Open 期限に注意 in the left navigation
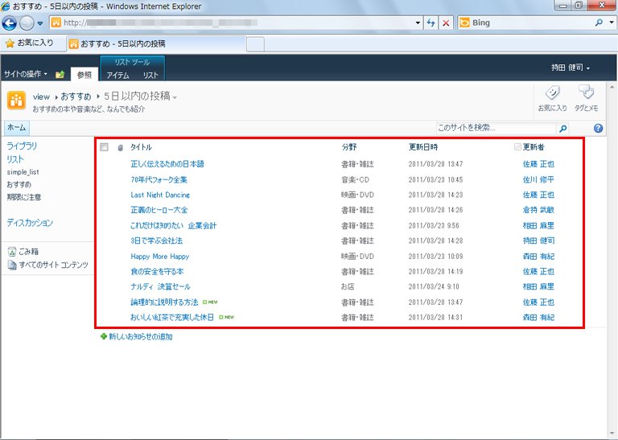 23,197
